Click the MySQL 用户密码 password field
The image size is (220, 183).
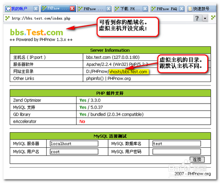coord(176,152)
